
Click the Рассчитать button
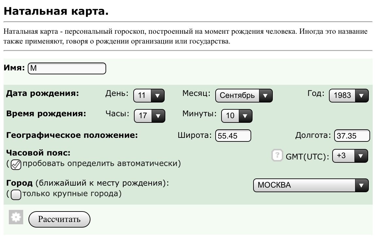pos(59,219)
